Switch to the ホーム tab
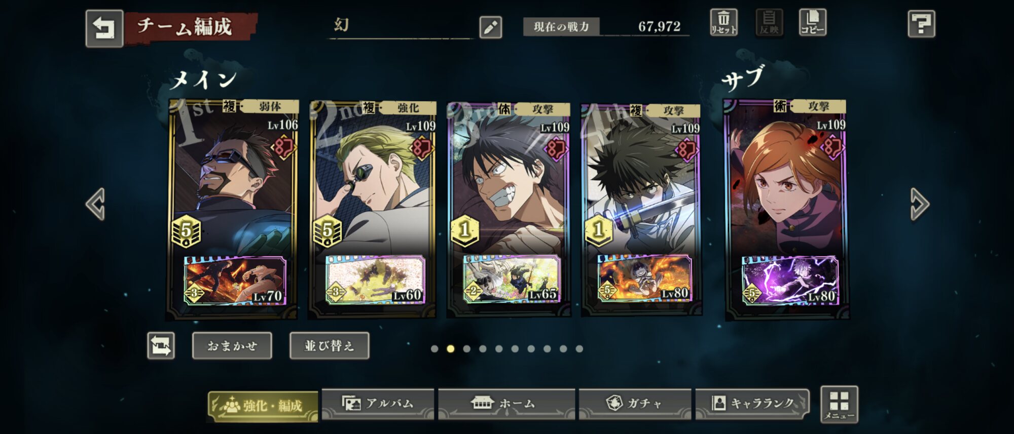The image size is (1014, 434). [x=506, y=404]
